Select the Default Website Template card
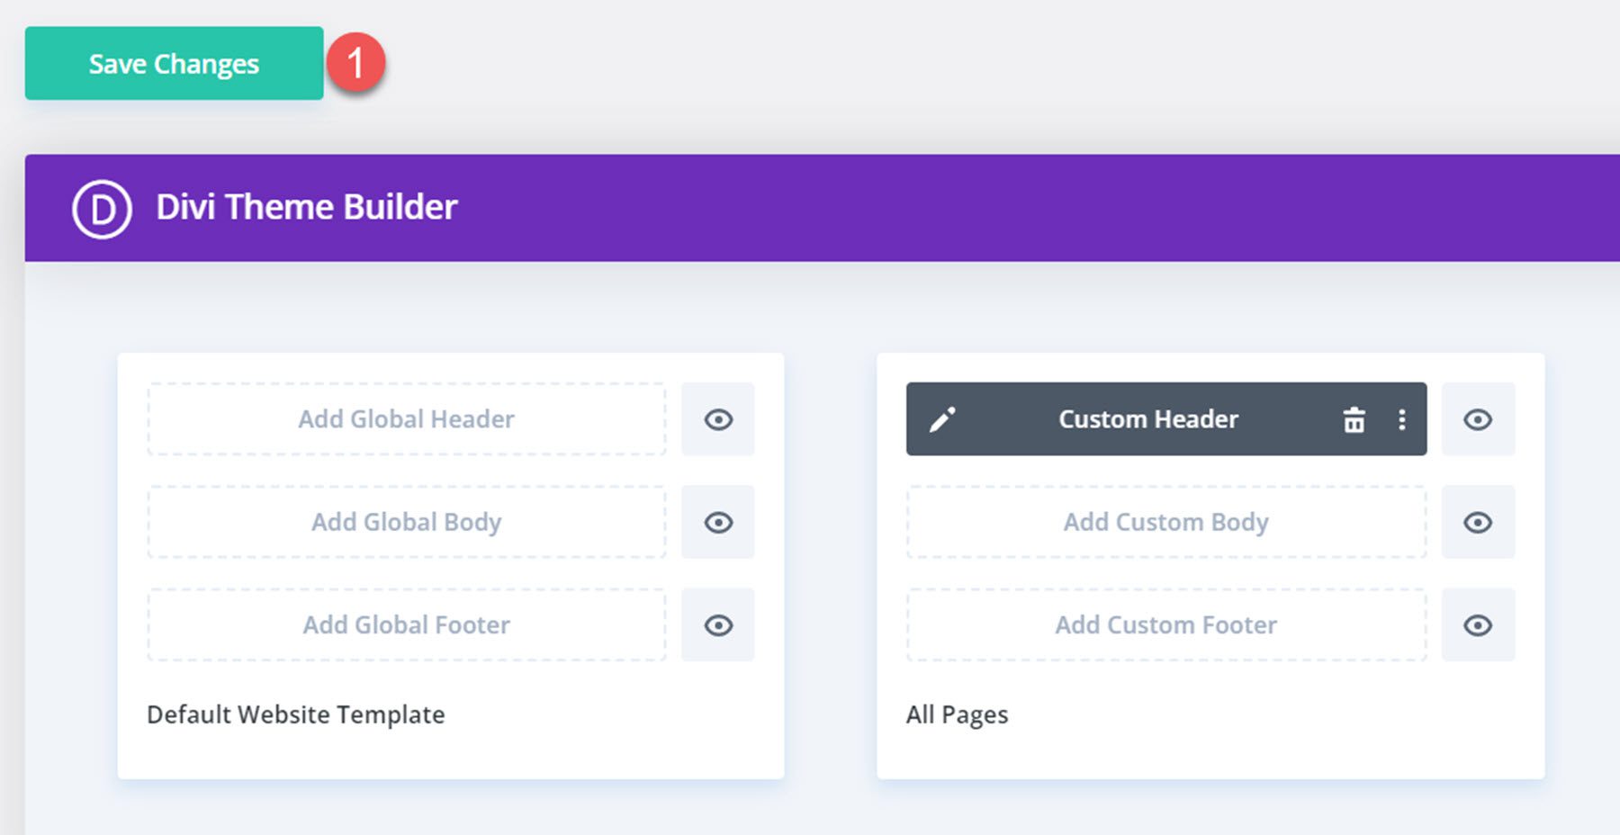 [x=295, y=714]
